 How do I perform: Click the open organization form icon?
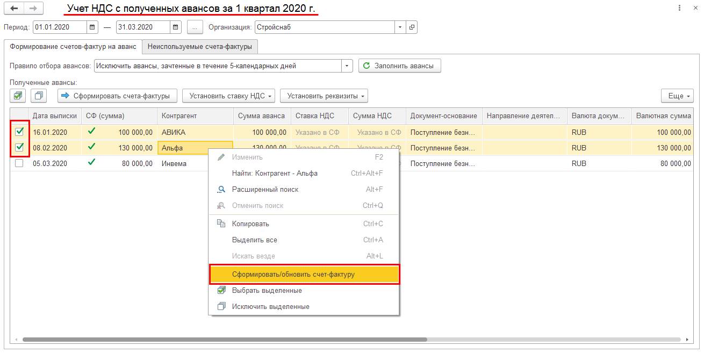412,27
